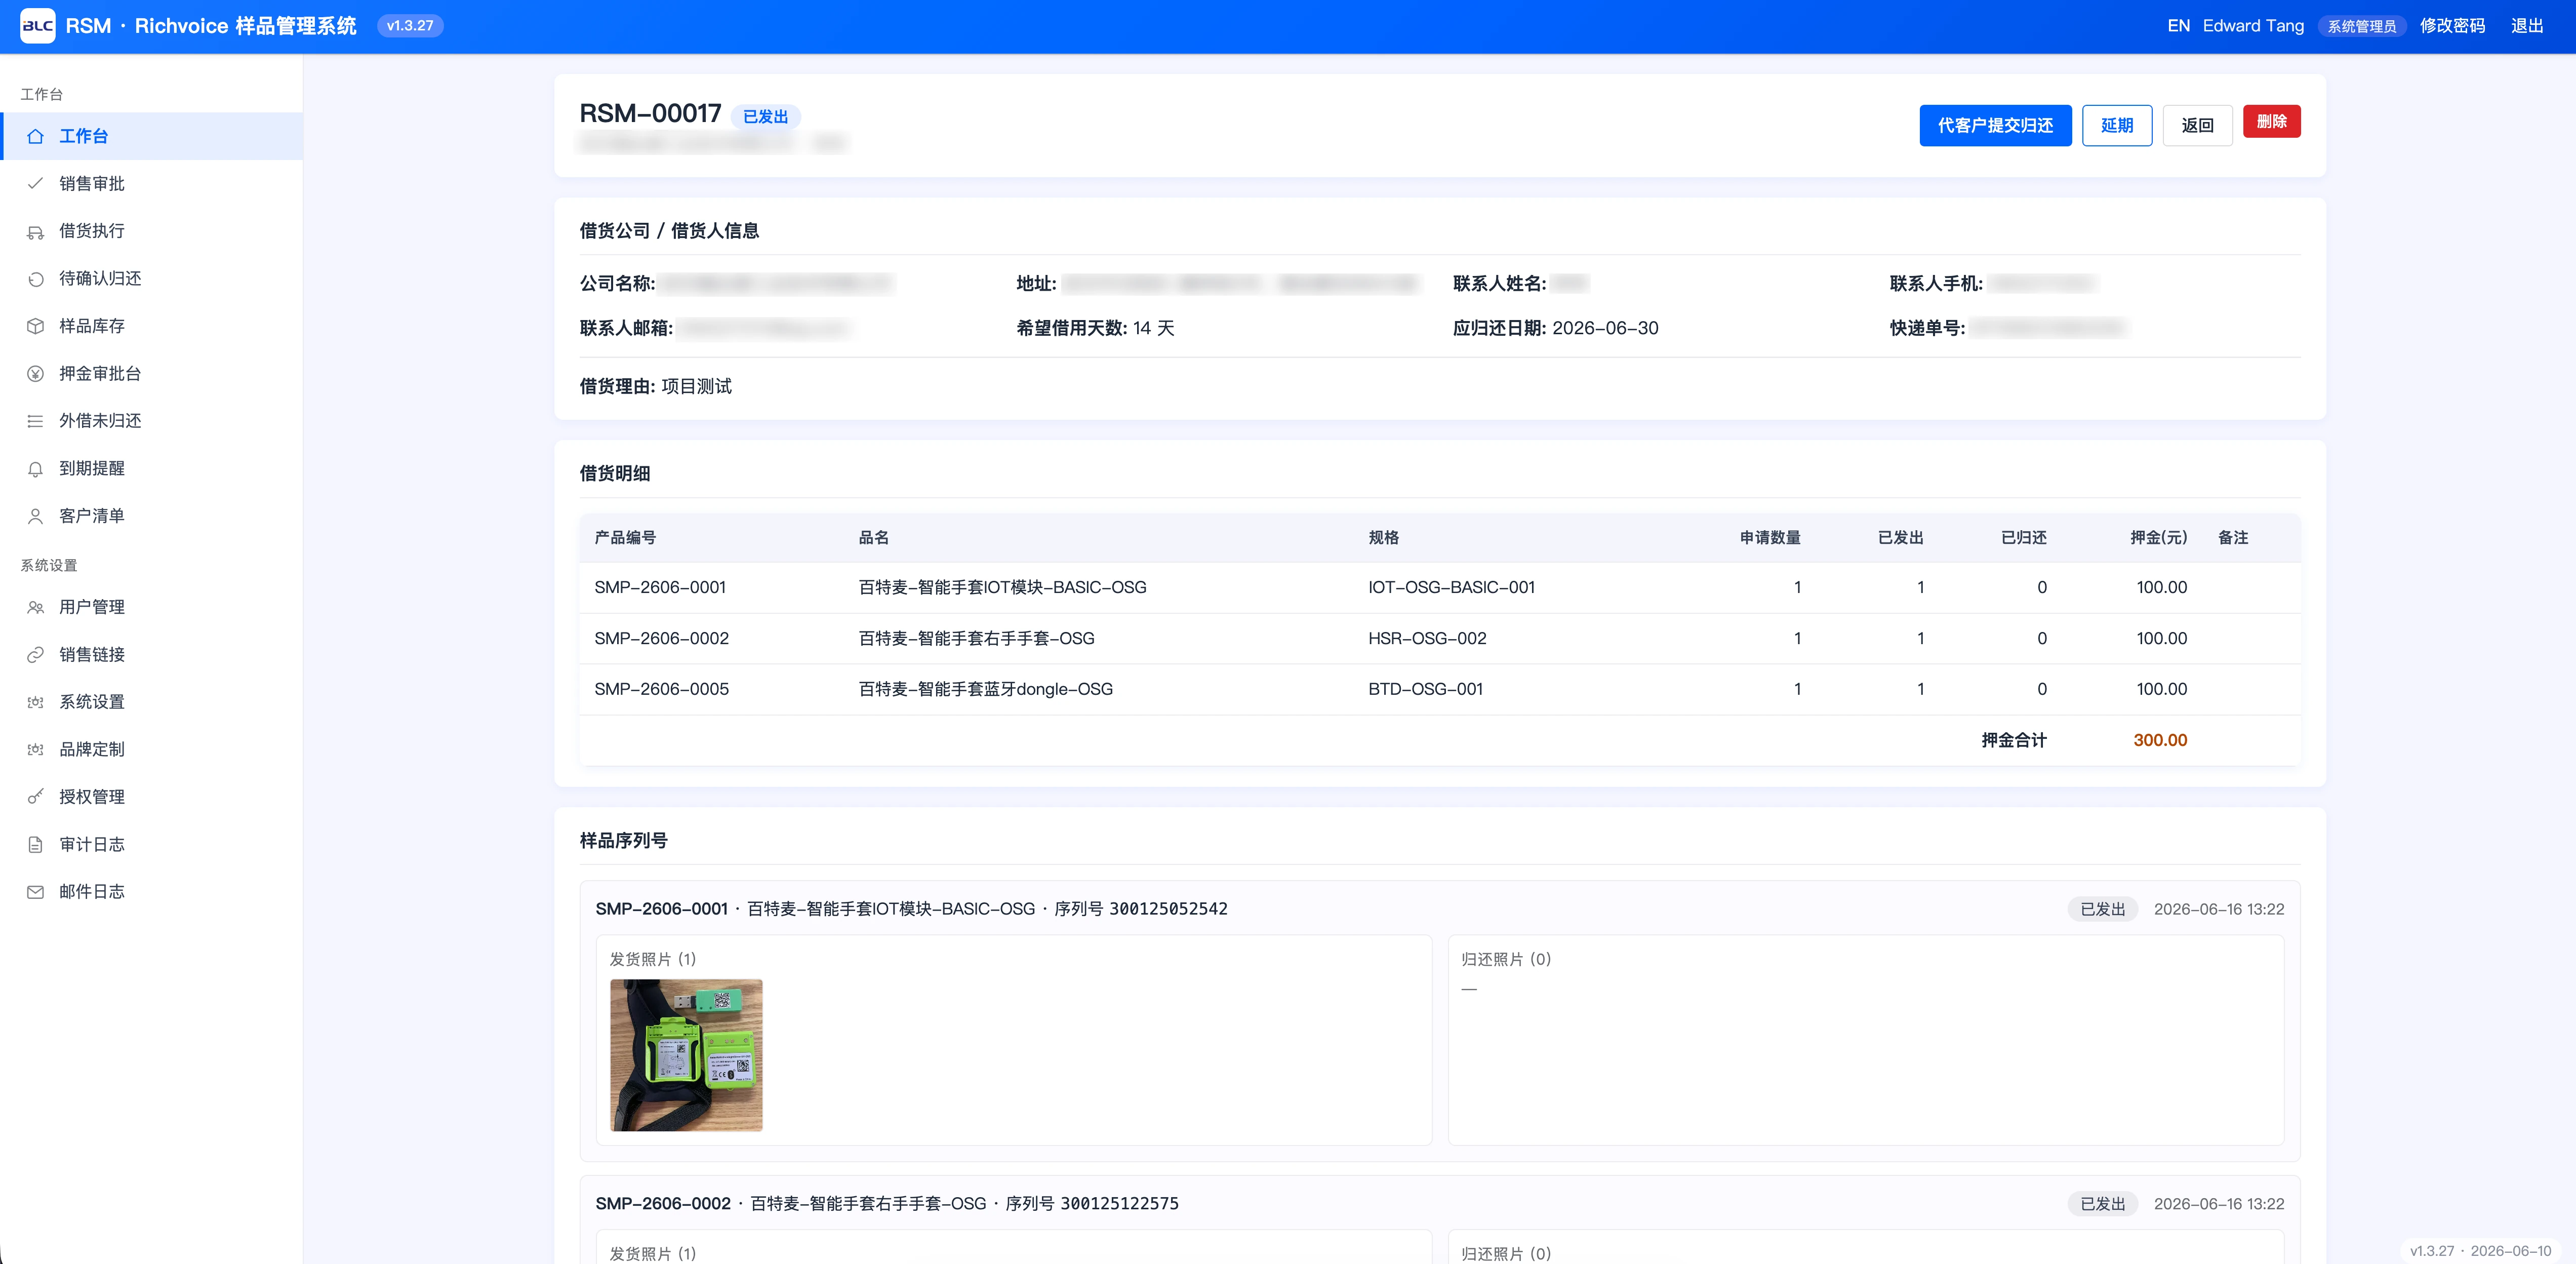
Task: Click the gear icon beside 品牌定制
Action: point(35,750)
